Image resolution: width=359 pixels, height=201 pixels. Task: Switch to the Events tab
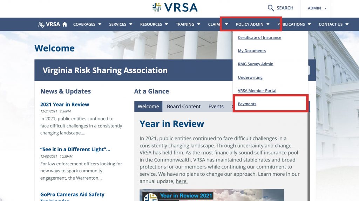coord(216,106)
